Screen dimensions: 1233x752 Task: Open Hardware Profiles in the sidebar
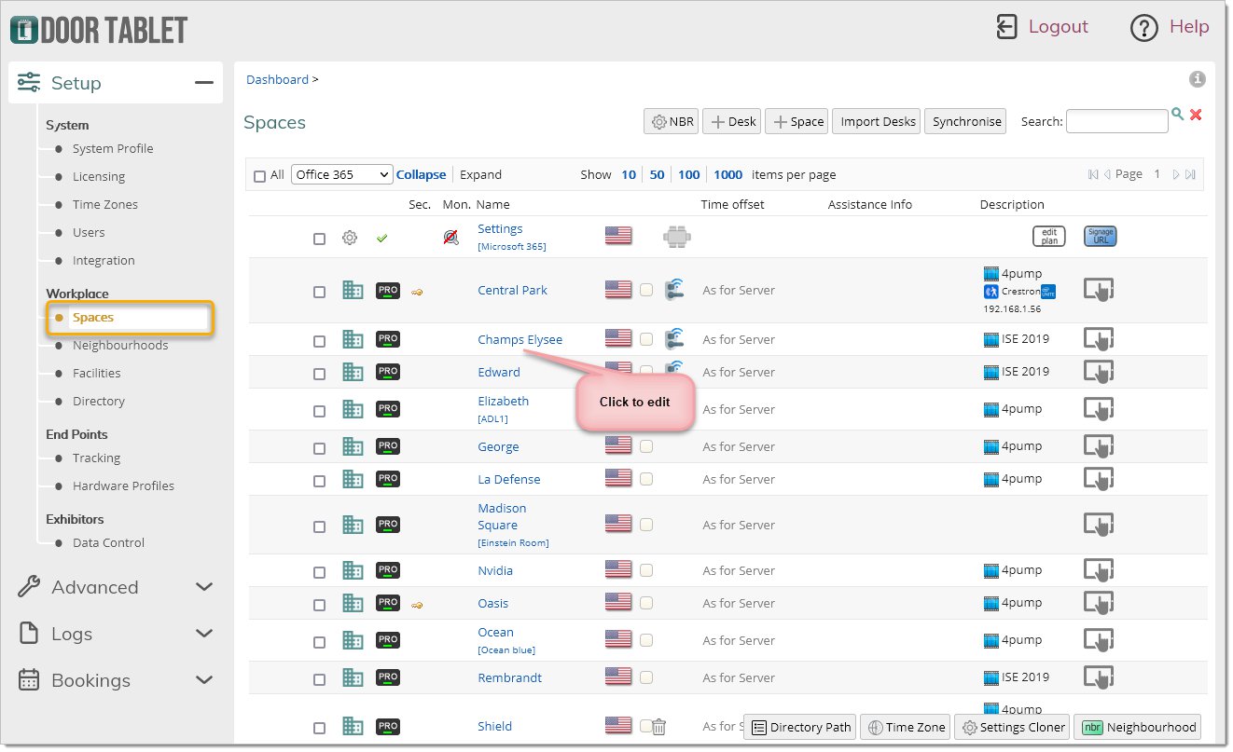(x=123, y=486)
